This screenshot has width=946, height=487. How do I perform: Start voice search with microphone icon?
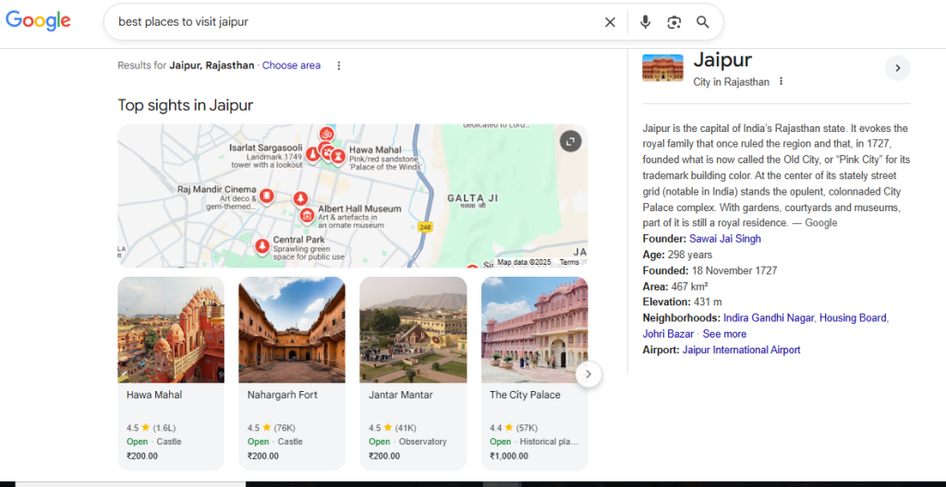coord(645,22)
